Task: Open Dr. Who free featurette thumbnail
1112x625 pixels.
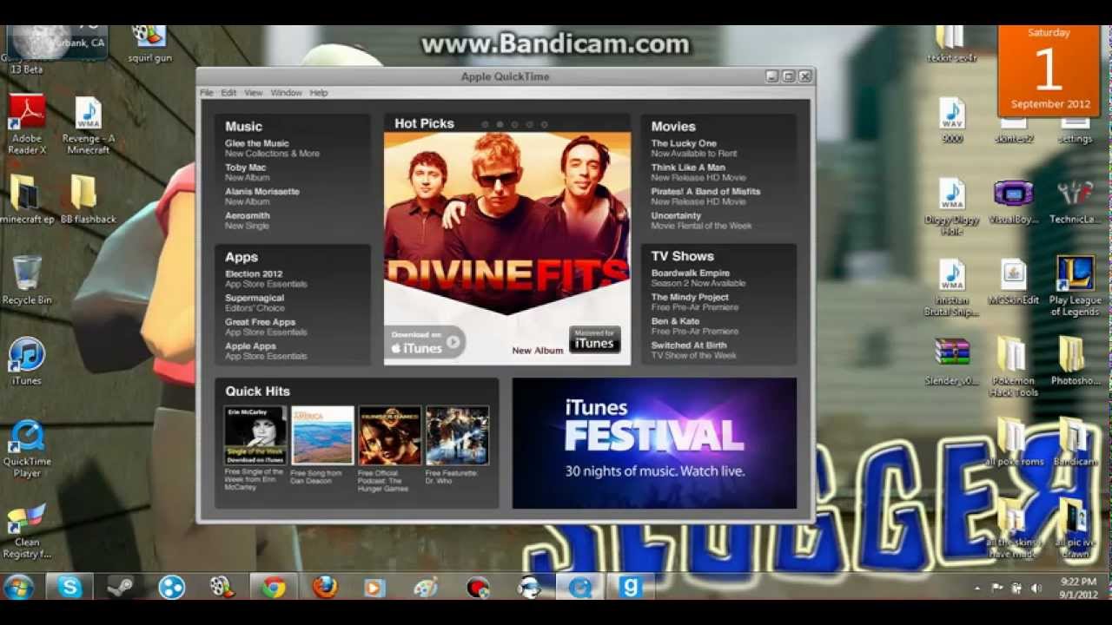Action: [457, 436]
